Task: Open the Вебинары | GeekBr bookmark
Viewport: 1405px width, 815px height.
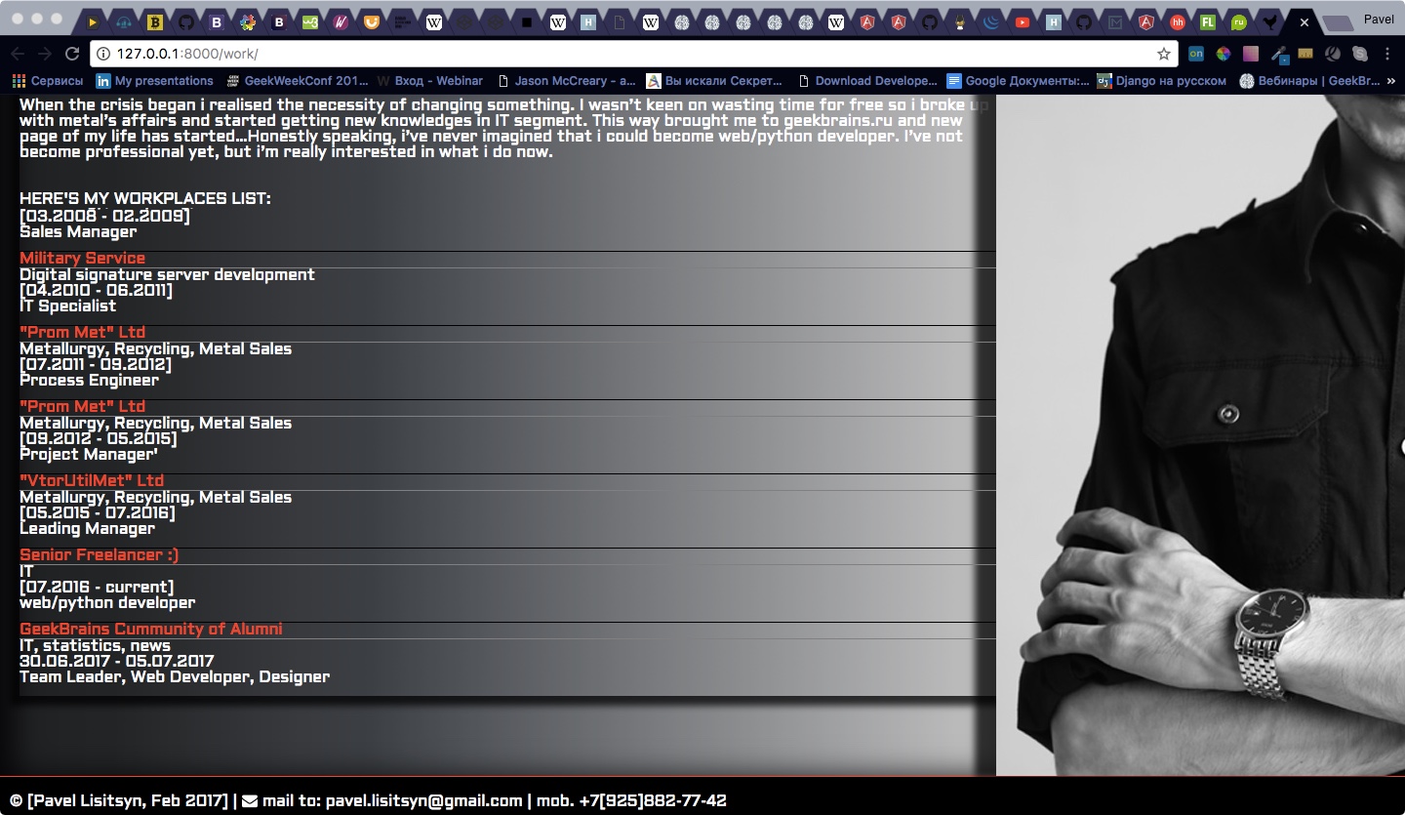Action: coord(1309,81)
